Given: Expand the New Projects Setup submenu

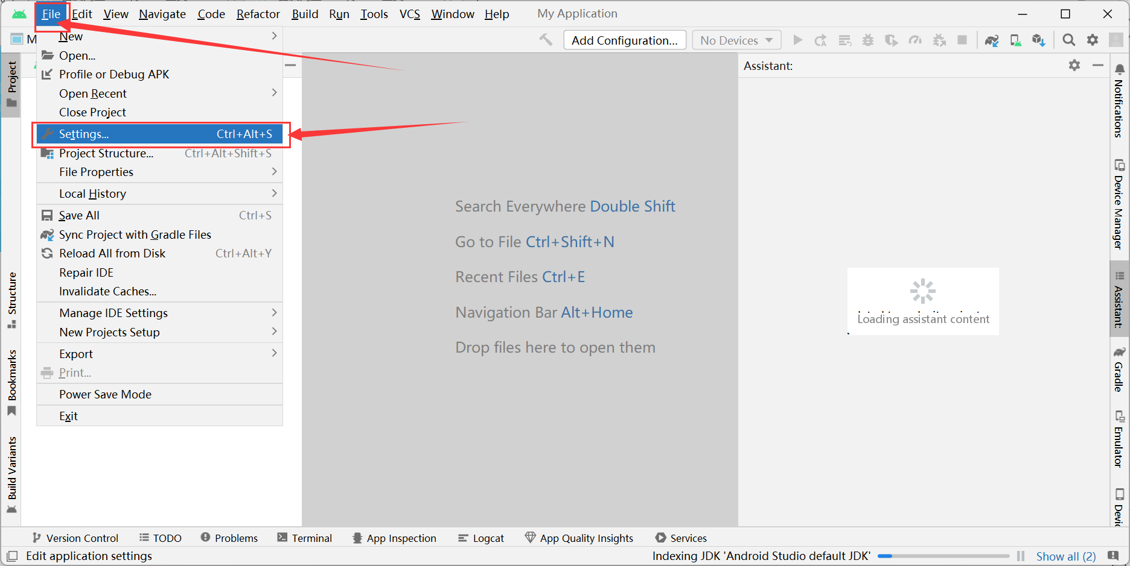Looking at the screenshot, I should (159, 332).
